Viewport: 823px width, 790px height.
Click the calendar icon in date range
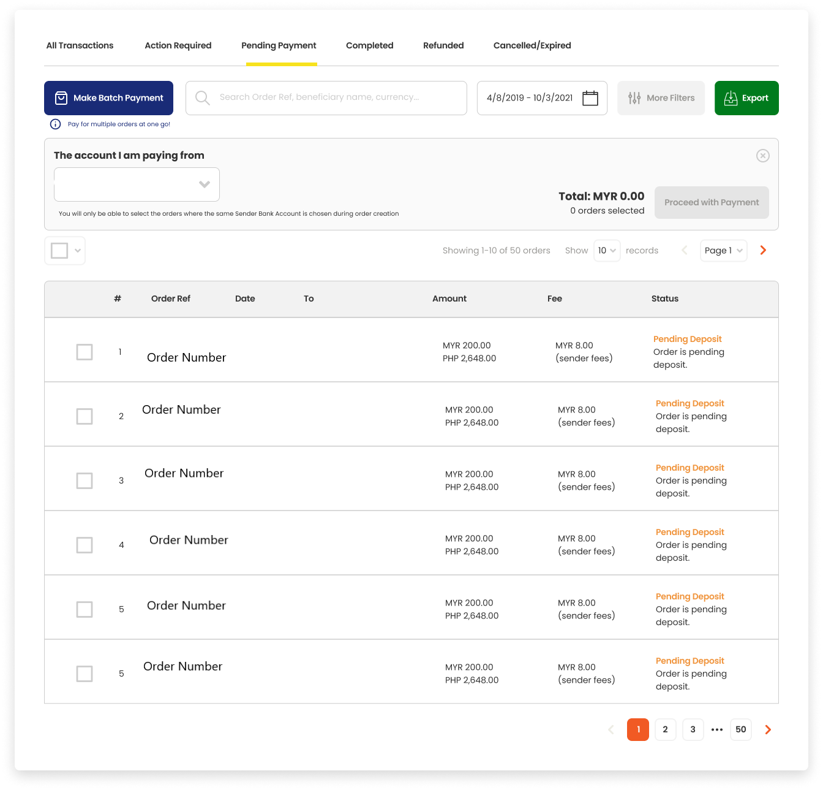[590, 98]
